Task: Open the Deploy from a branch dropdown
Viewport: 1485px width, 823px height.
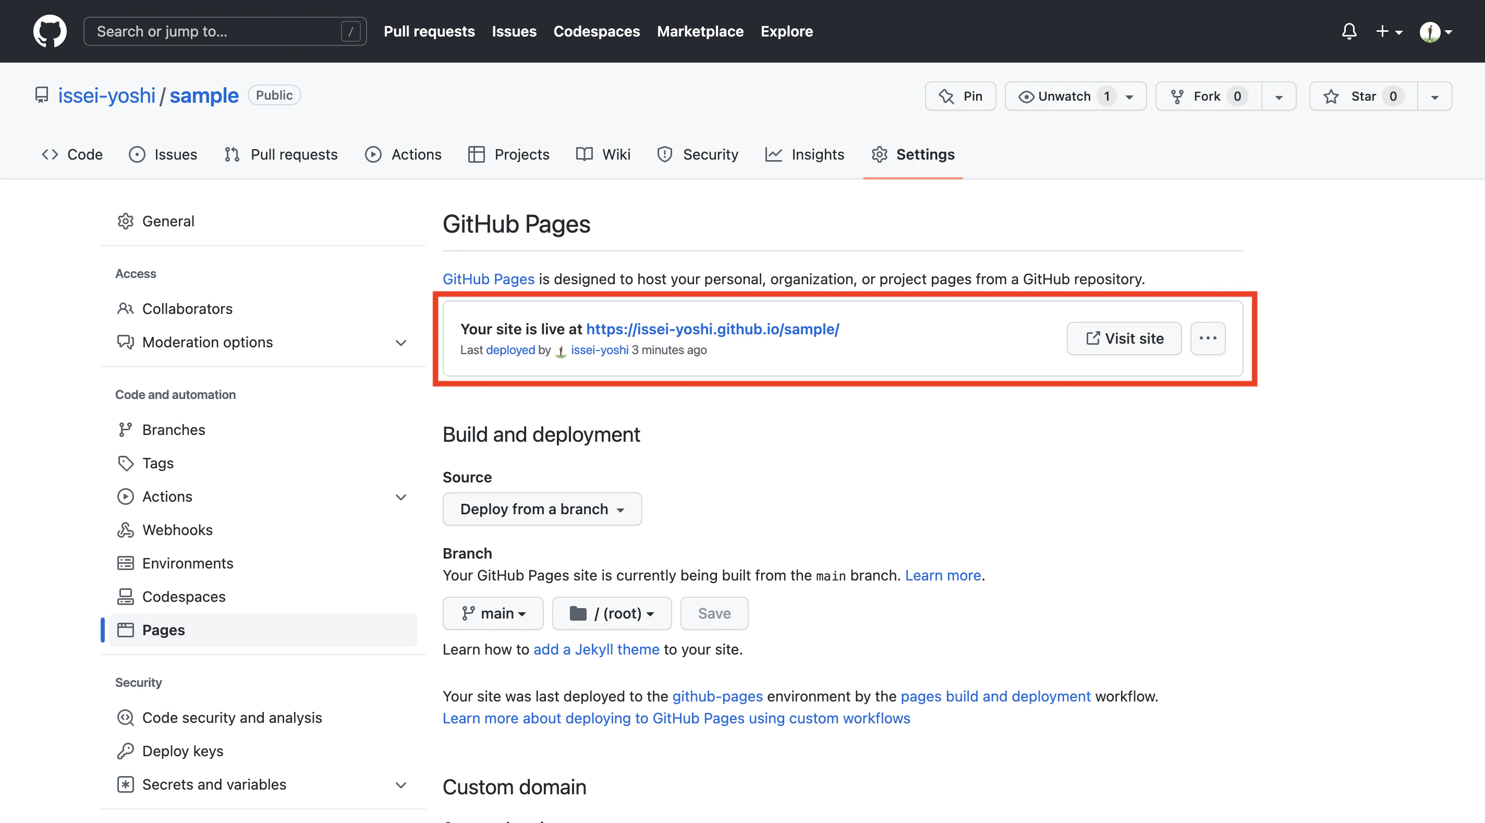Action: click(542, 509)
